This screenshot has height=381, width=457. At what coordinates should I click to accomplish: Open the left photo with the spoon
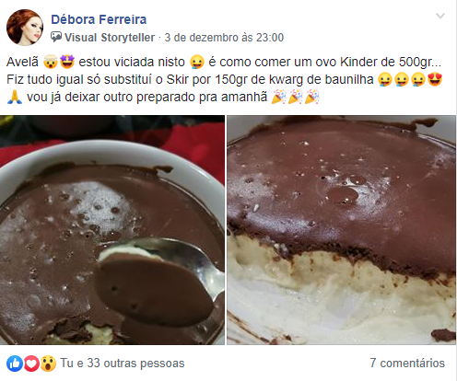[112, 230]
